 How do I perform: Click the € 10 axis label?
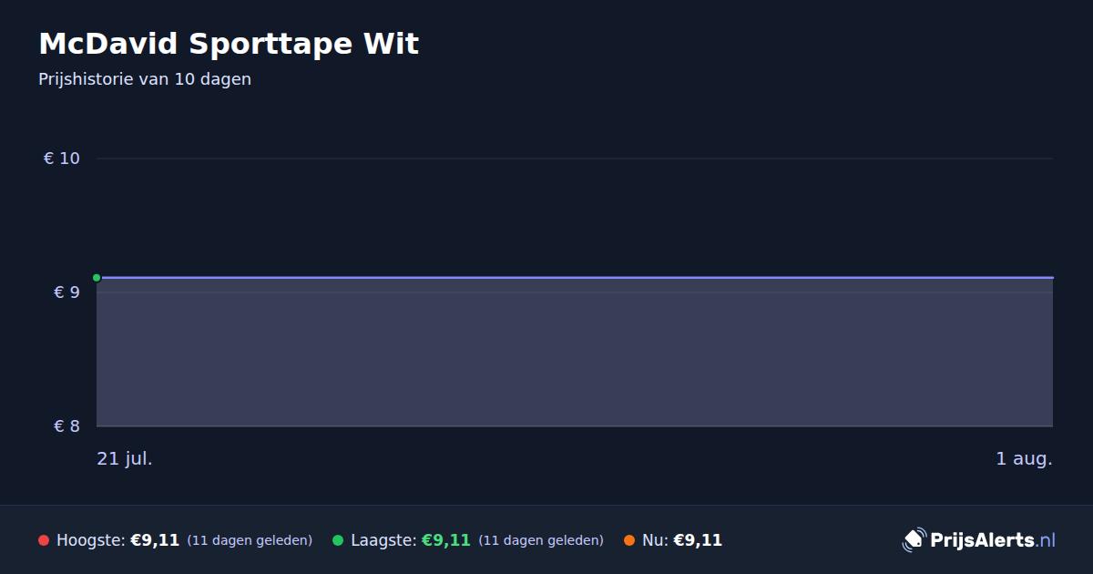[62, 159]
